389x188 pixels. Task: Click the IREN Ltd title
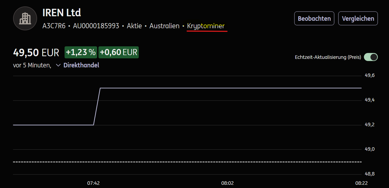(x=62, y=13)
